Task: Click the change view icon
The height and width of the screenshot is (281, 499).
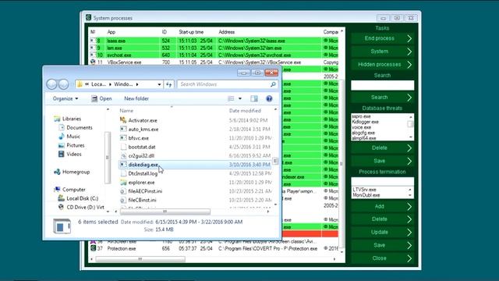Action: (231, 99)
